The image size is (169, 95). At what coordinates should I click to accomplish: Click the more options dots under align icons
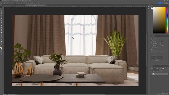tap(162, 53)
